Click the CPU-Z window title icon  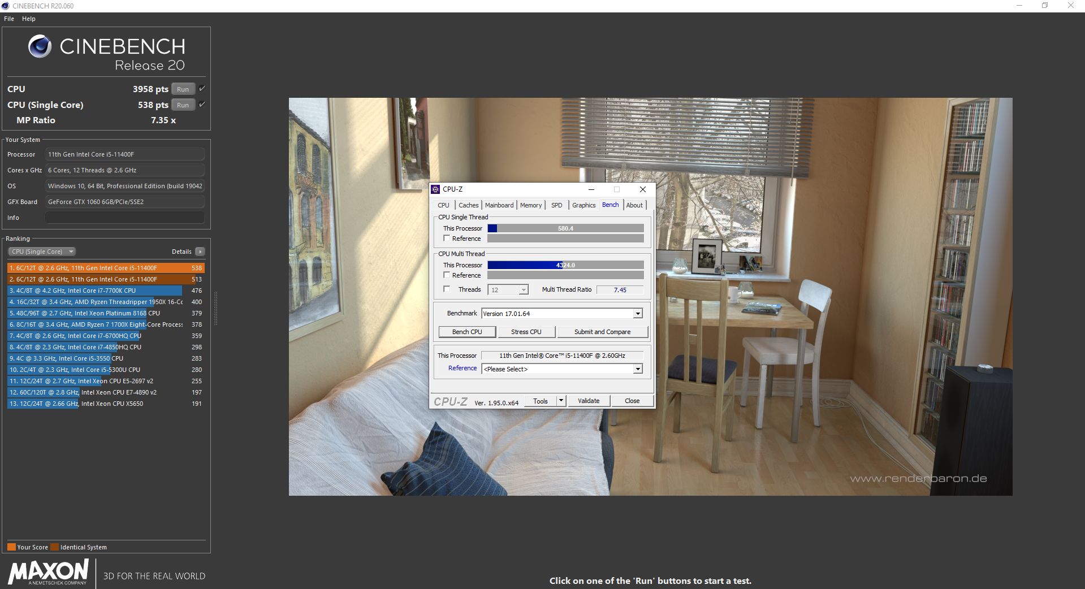pos(435,189)
